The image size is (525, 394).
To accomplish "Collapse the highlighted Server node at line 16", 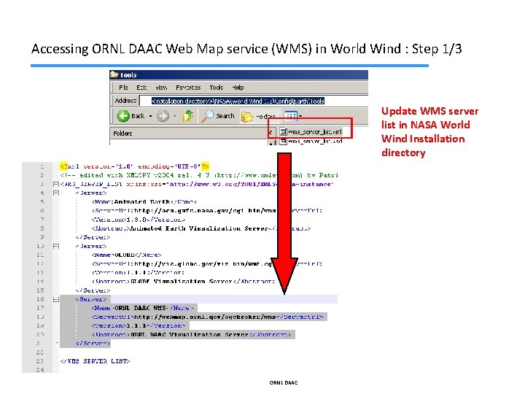I will click(56, 299).
